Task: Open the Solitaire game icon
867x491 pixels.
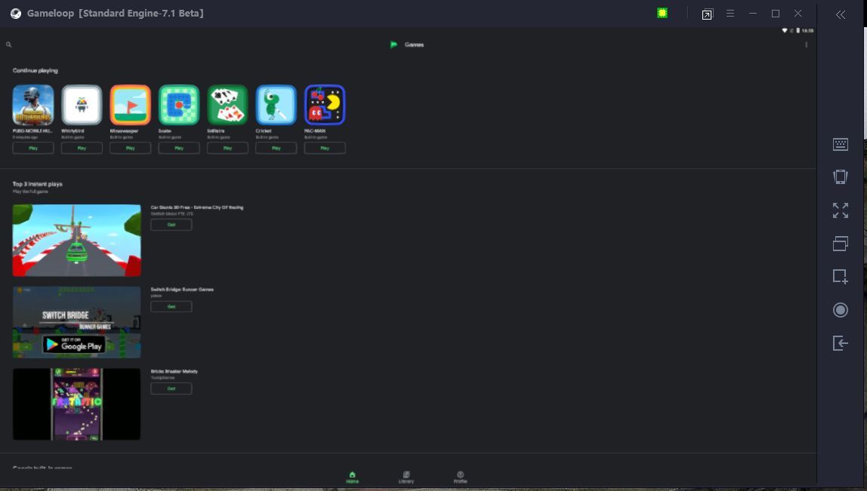Action: point(228,105)
